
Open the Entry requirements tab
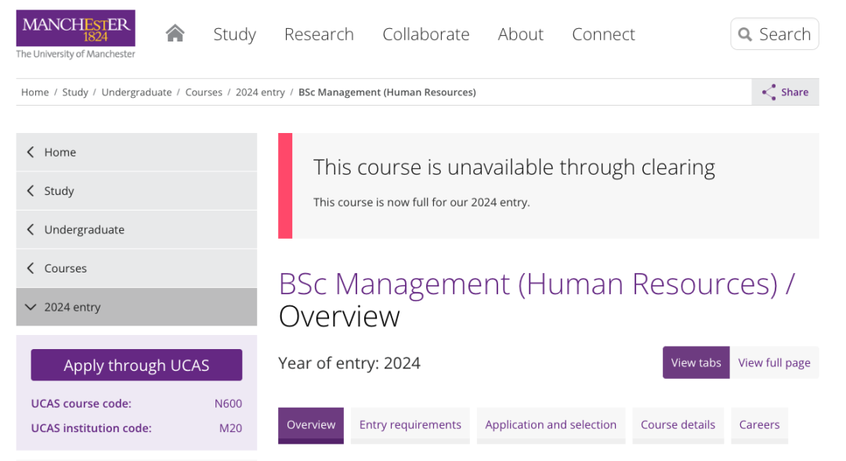coord(410,425)
